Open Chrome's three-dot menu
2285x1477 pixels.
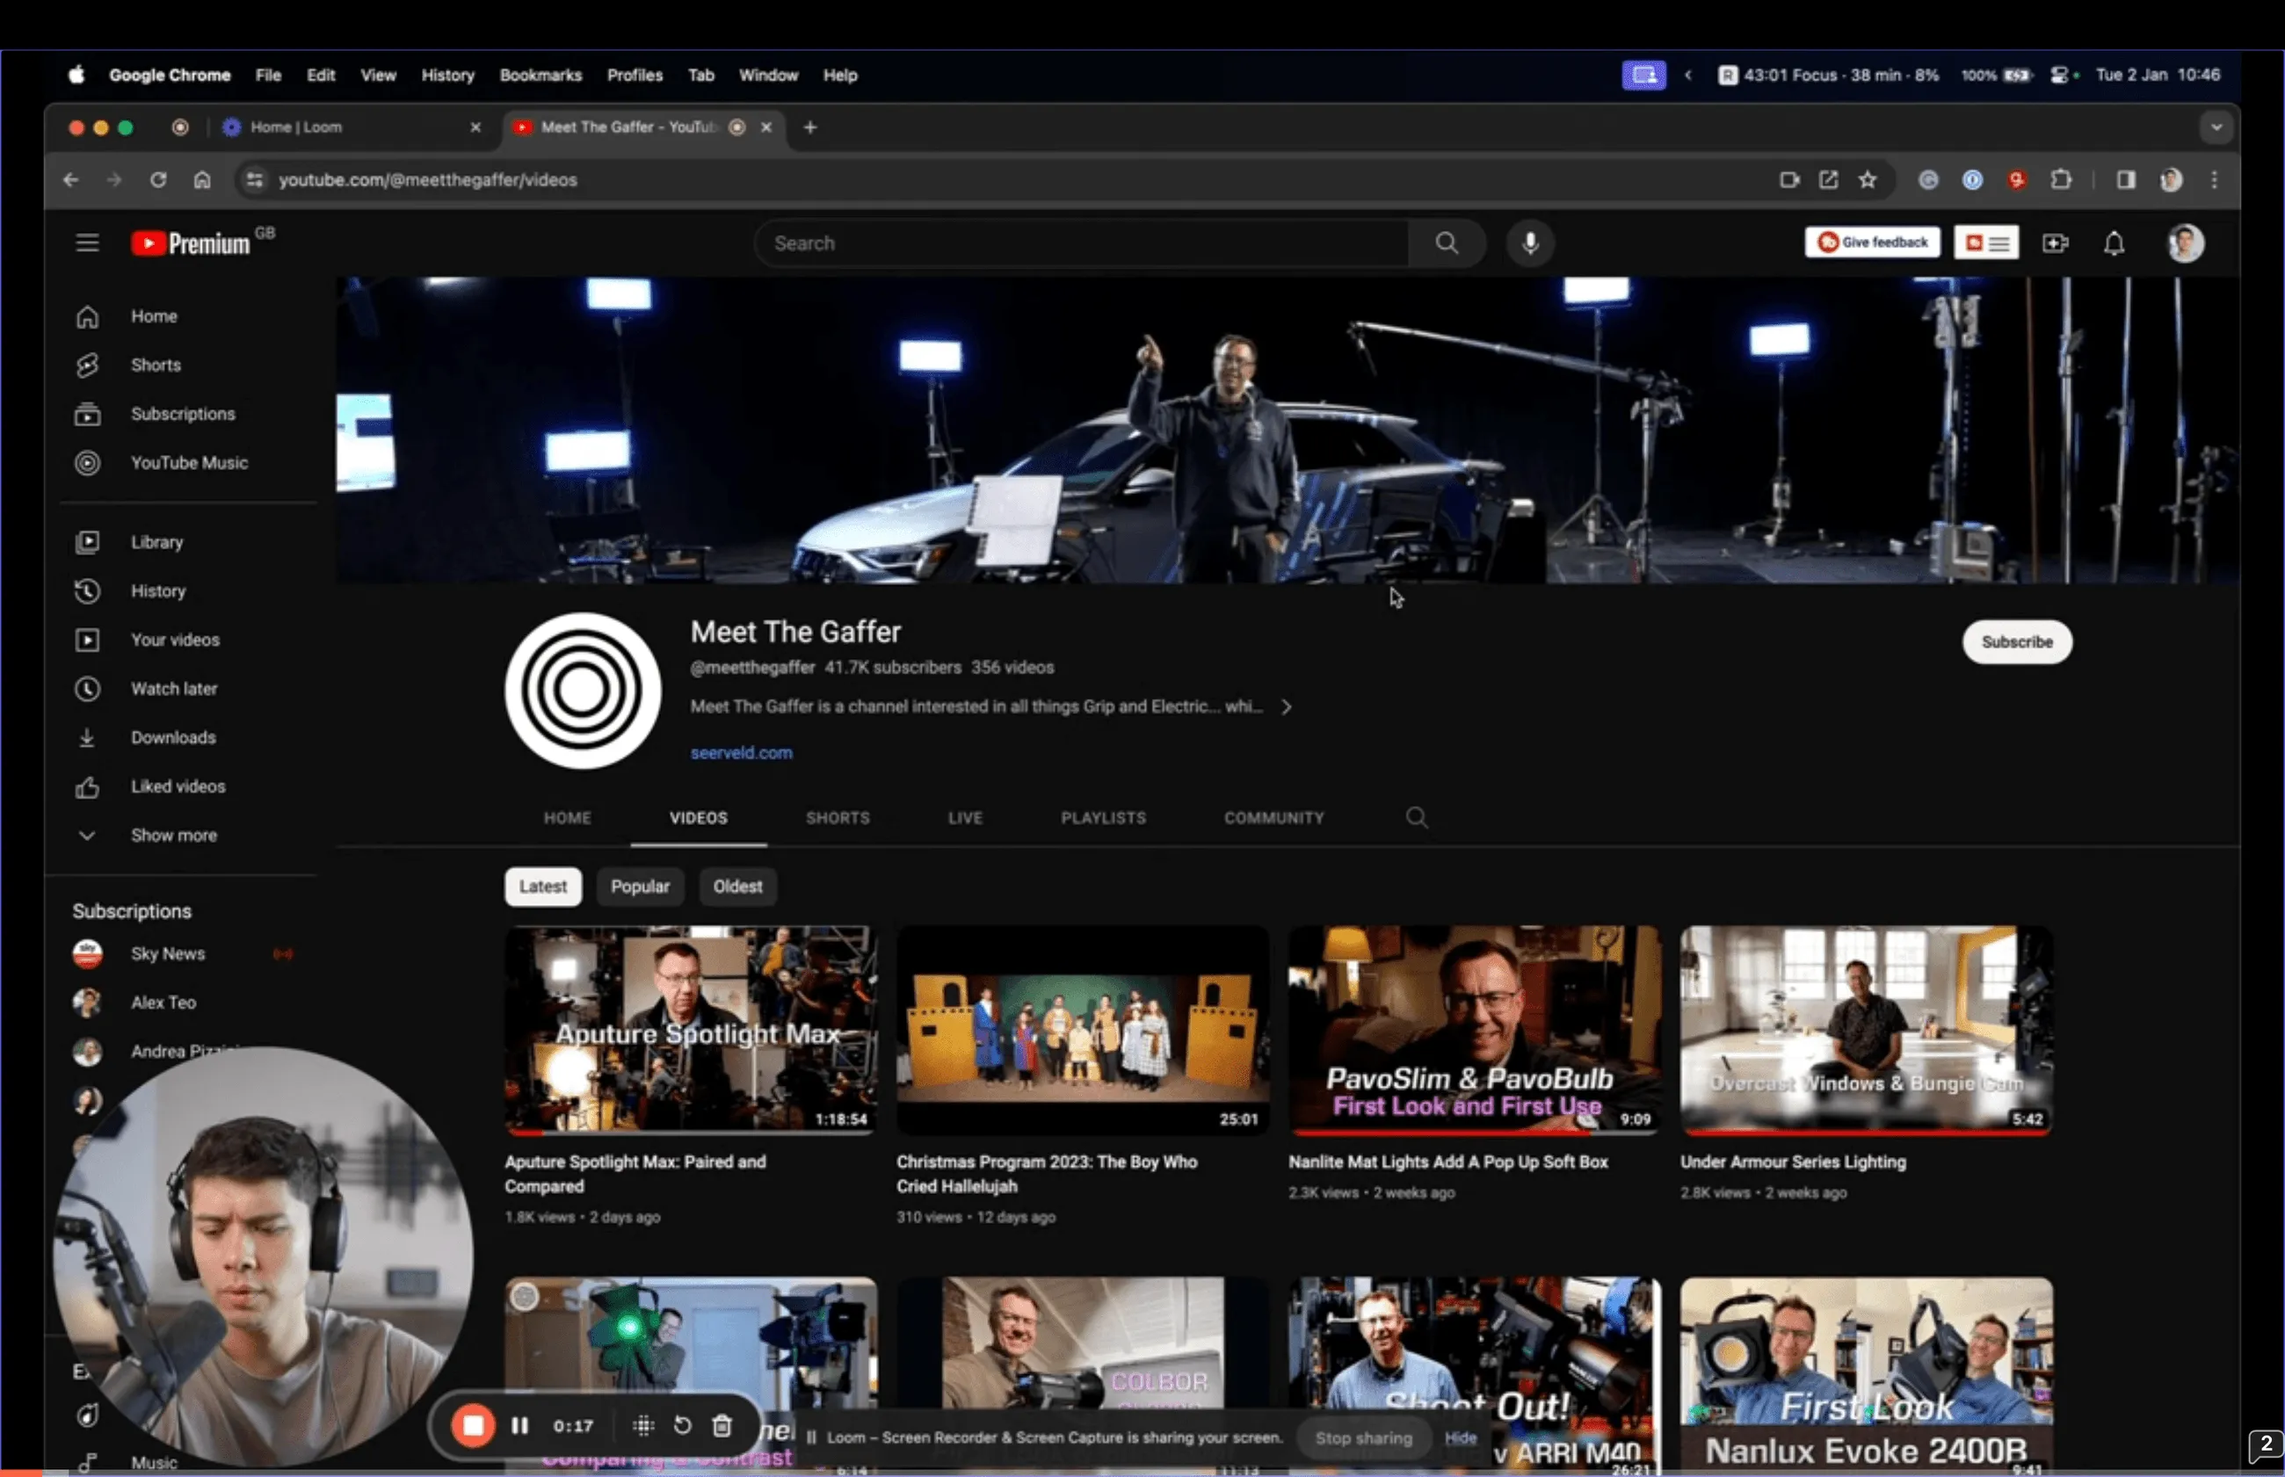2214,180
